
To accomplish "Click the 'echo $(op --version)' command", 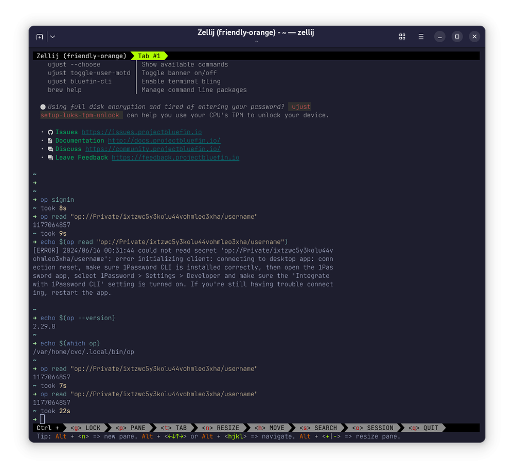I will pos(78,318).
